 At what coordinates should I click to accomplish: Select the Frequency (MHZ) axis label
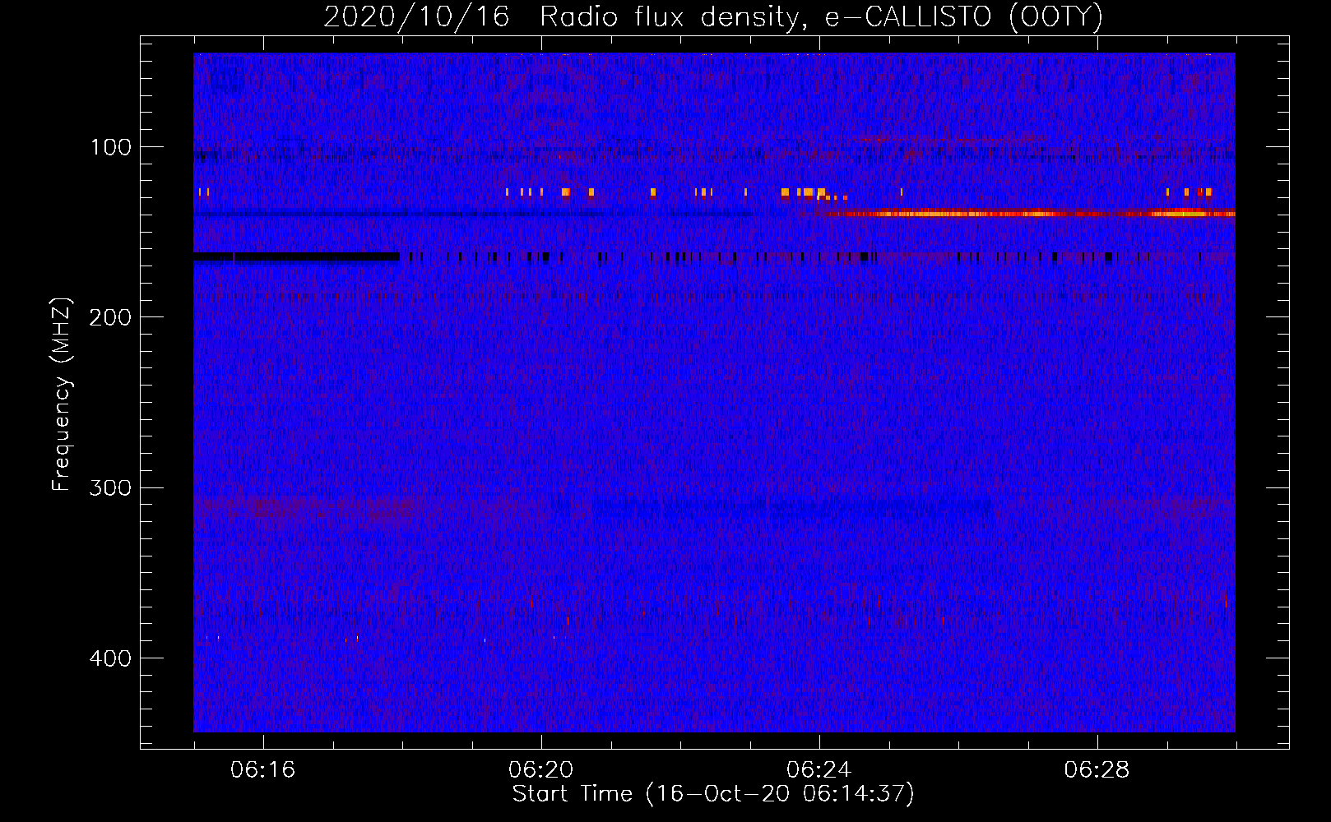coord(62,395)
